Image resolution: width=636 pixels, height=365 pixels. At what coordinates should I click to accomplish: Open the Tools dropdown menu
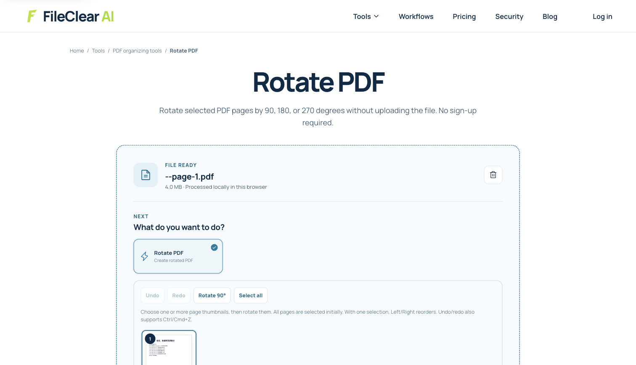tap(366, 16)
